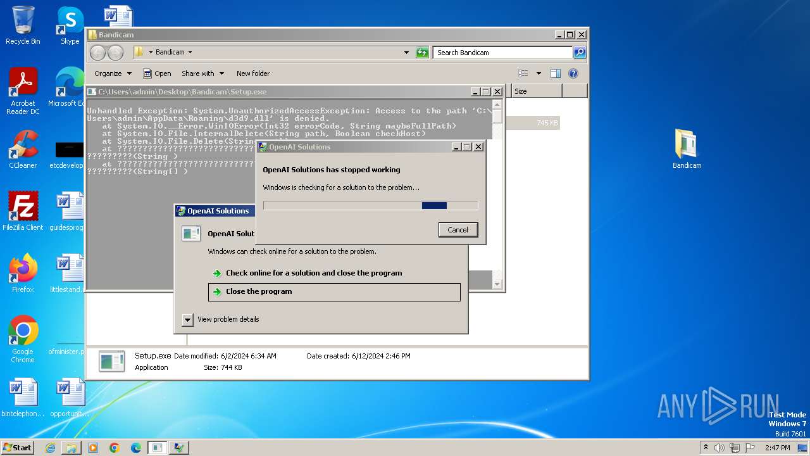810x456 pixels.
Task: Click the taskbar clock showing 2:47 PM
Action: [x=777, y=448]
